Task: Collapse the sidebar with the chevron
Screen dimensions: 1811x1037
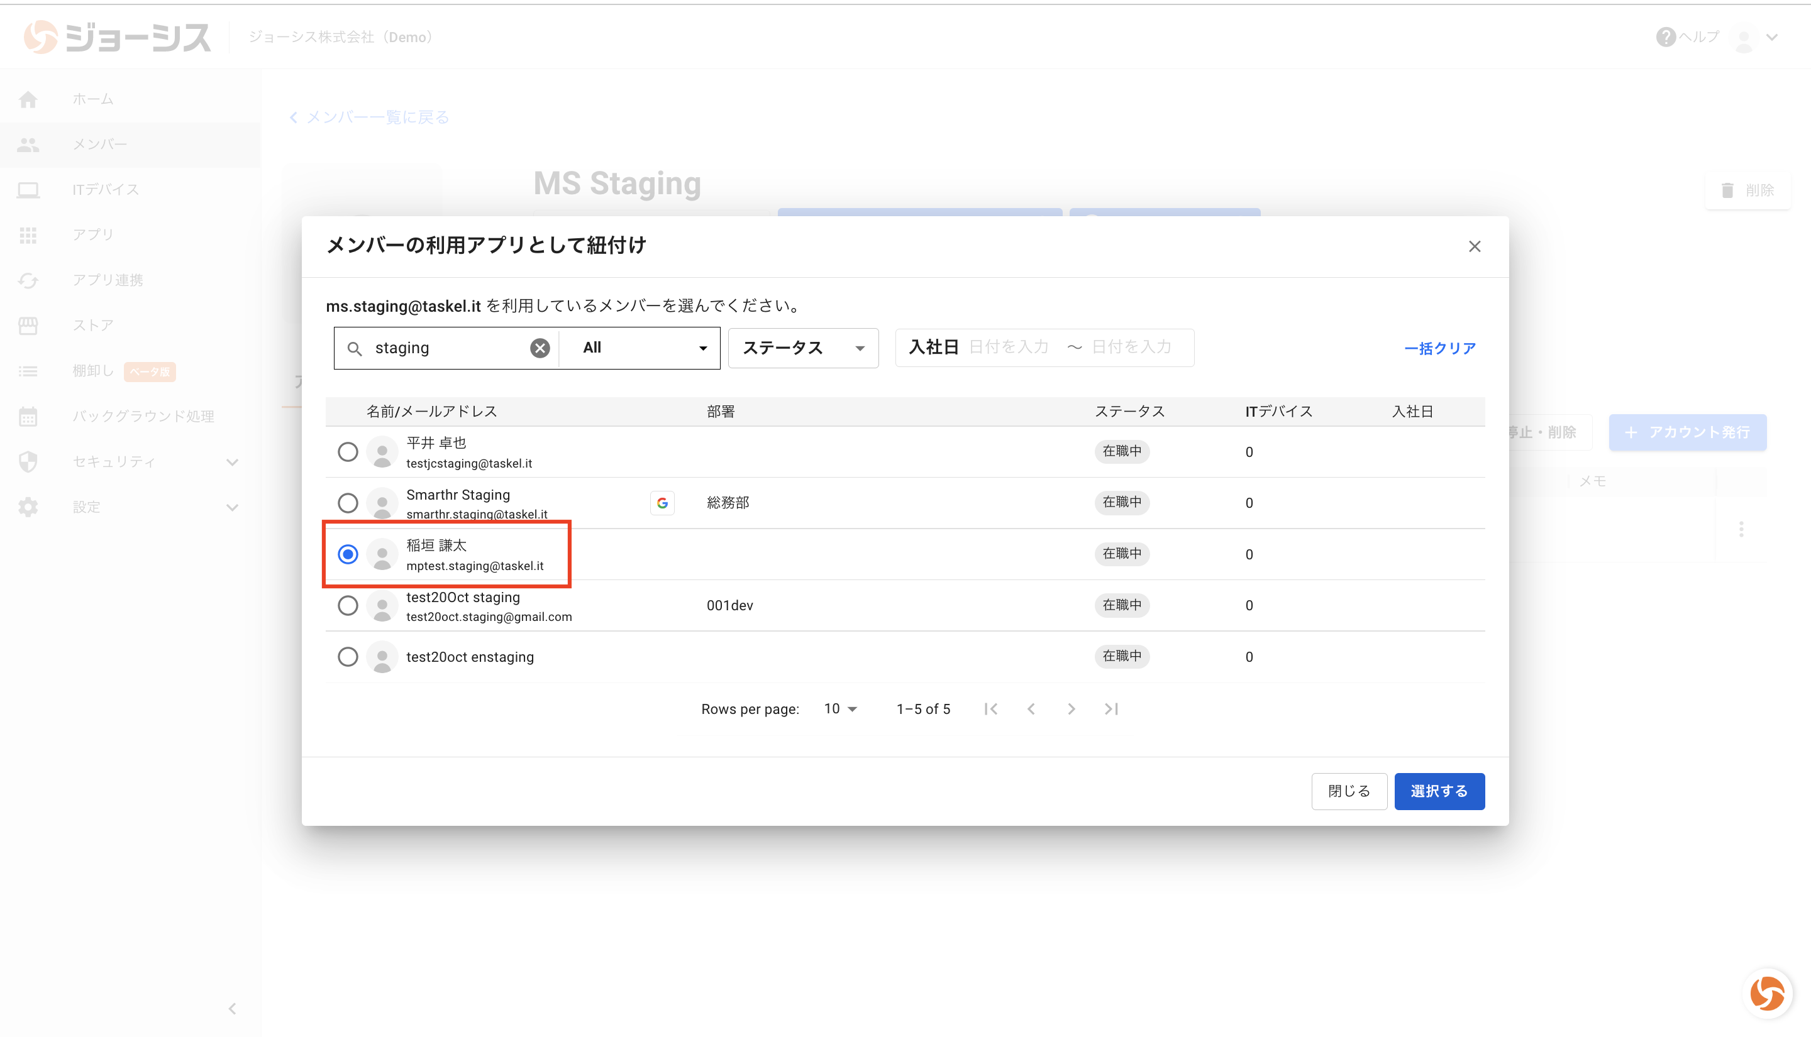Action: [232, 1009]
